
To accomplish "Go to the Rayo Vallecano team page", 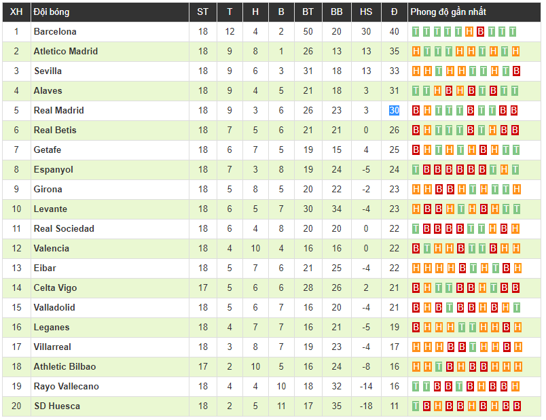I will [66, 386].
